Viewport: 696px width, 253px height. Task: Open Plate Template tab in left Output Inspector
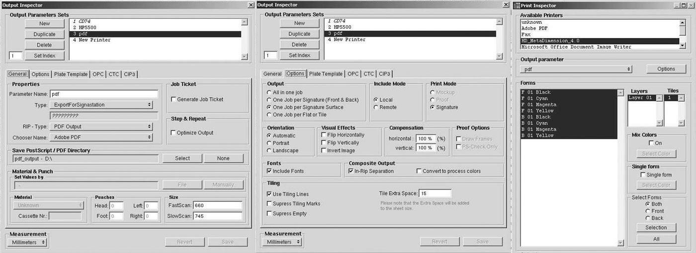click(71, 74)
